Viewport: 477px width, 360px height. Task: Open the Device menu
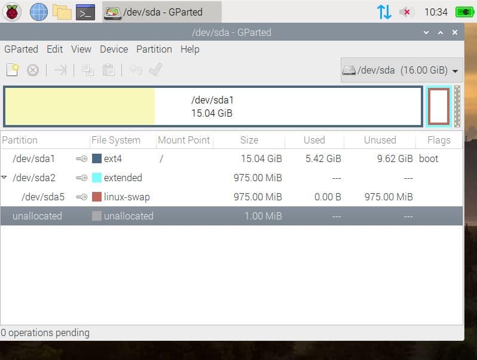click(114, 49)
